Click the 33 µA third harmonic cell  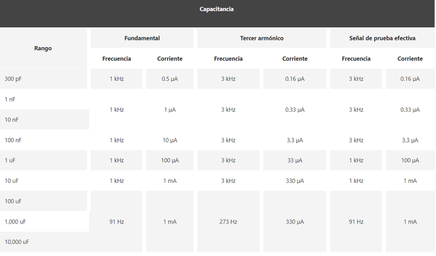click(x=295, y=161)
